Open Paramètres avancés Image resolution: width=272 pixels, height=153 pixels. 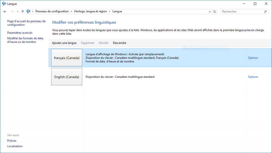tap(20, 33)
